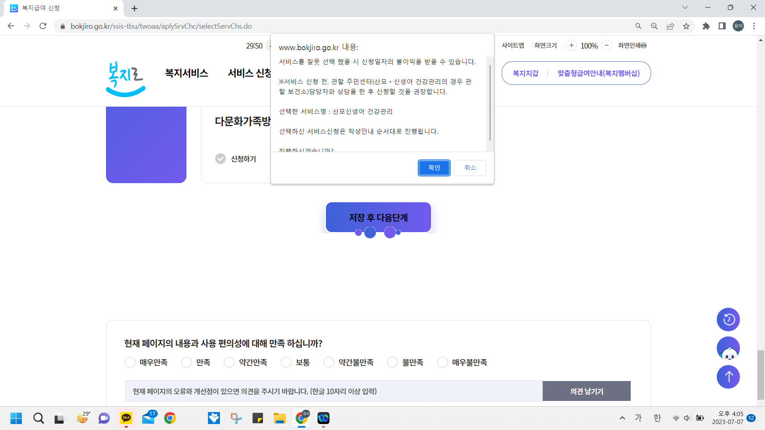Click the bookmark star in the address bar
This screenshot has height=430, width=765.
686,26
